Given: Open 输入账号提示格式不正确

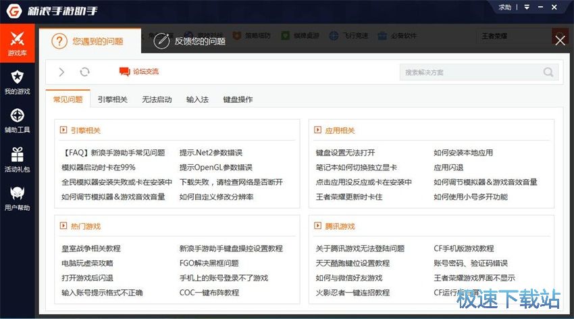Looking at the screenshot, I should [x=102, y=292].
